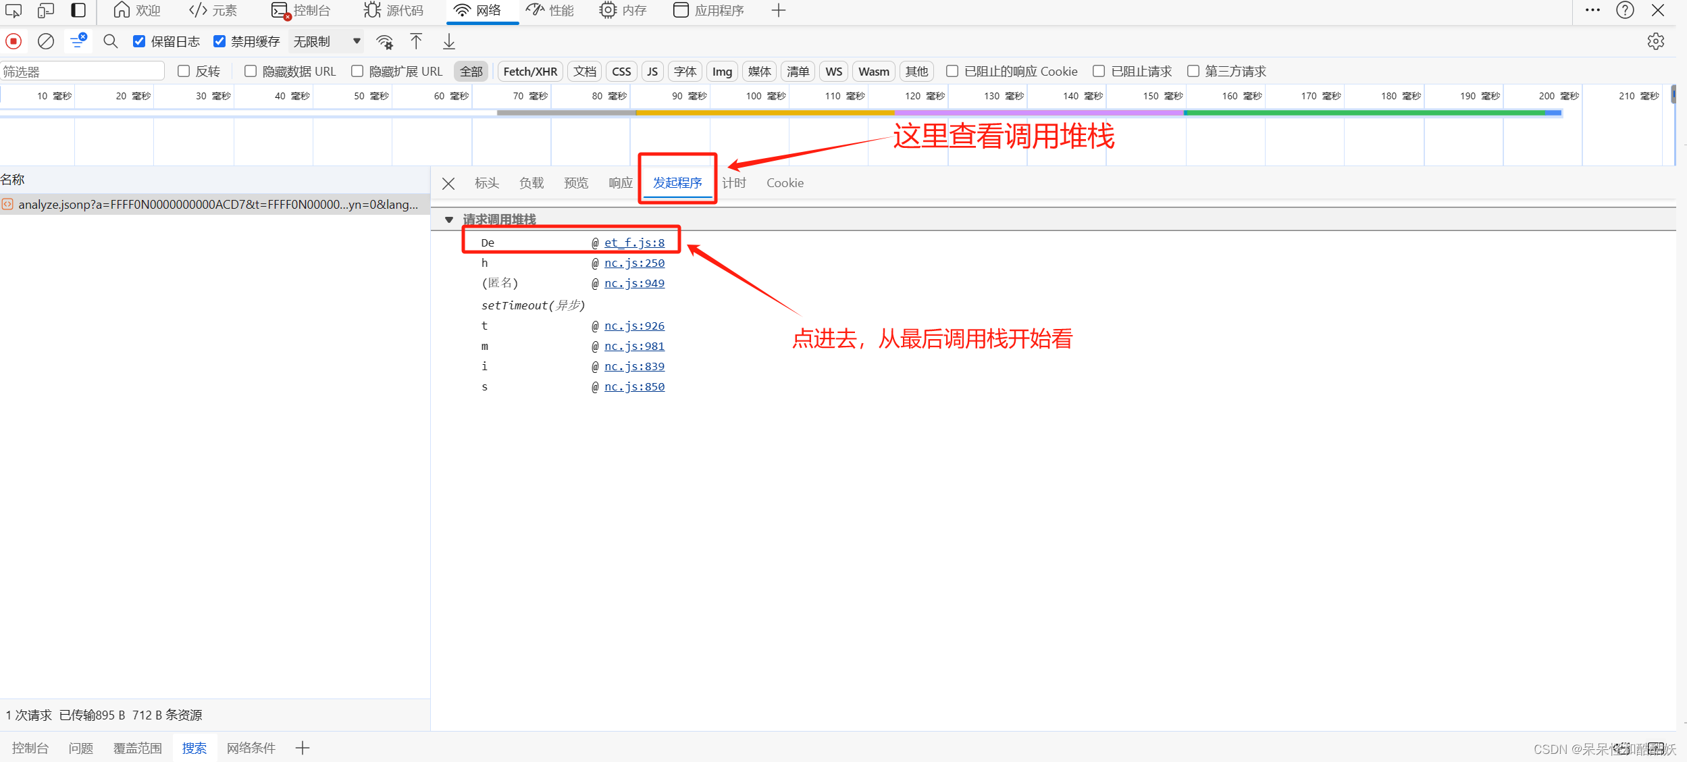Screen dimensions: 1687x762
Task: Open network settings gear
Action: point(1656,41)
